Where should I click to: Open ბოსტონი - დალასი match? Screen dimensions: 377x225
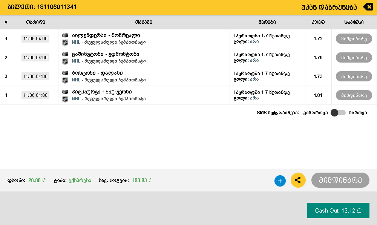97,73
